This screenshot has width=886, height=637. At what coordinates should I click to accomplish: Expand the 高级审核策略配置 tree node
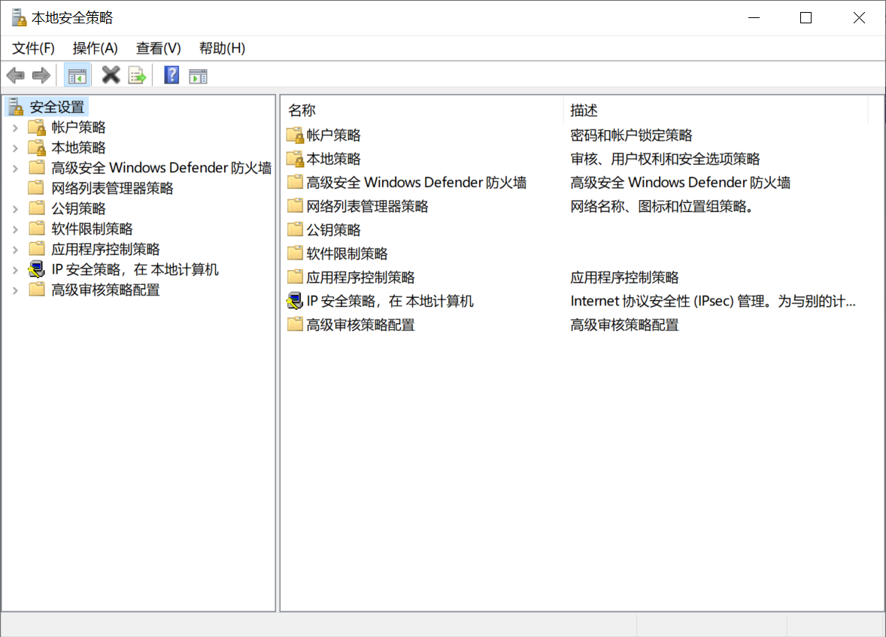tap(16, 290)
